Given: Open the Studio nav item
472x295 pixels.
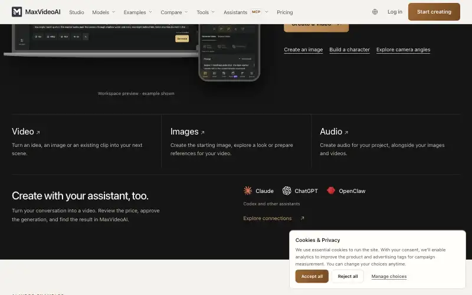Looking at the screenshot, I should coord(77,12).
